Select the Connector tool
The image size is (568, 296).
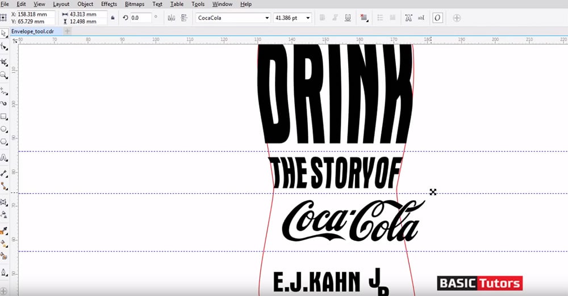point(4,187)
